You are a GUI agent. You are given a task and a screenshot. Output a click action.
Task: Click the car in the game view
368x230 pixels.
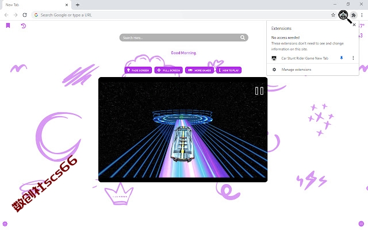coord(183,144)
